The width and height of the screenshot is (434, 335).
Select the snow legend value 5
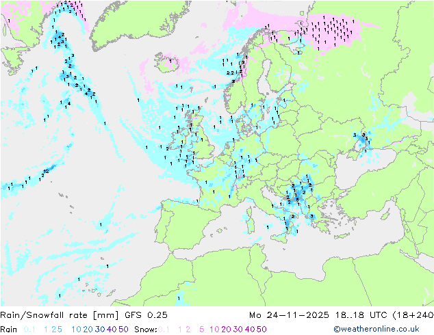(x=202, y=330)
